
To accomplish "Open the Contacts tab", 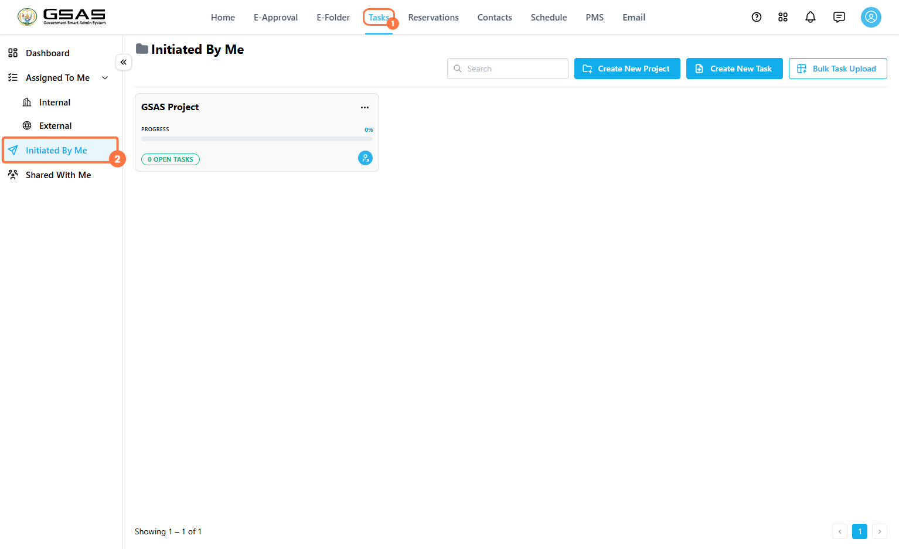I will [x=495, y=18].
